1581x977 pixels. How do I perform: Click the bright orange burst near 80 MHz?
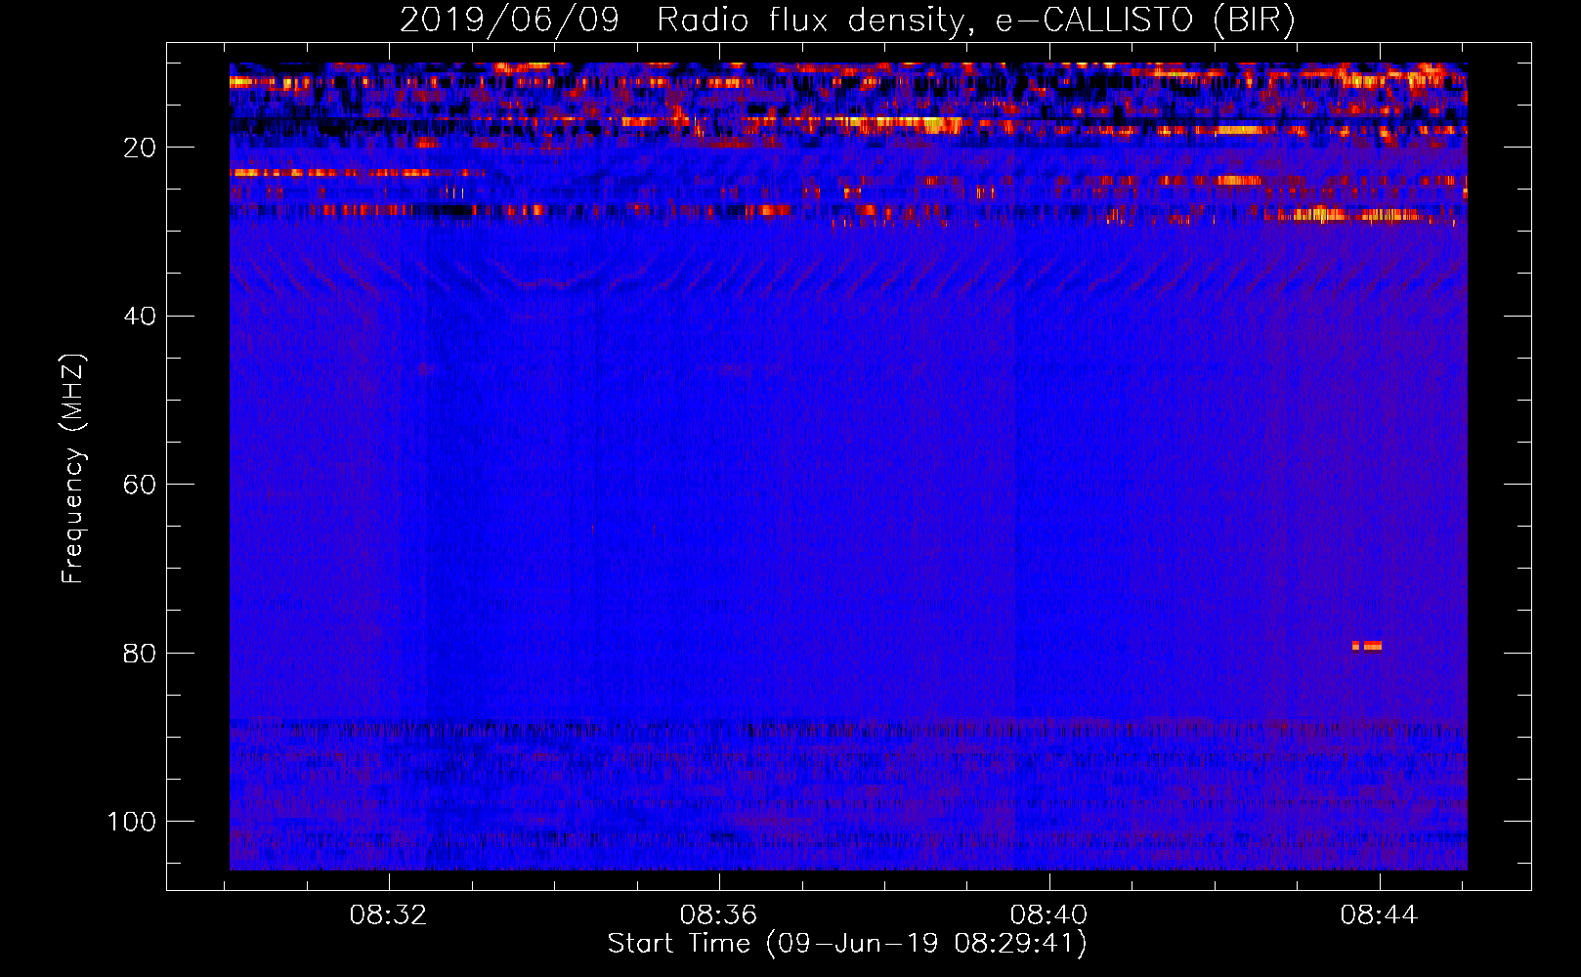click(x=1367, y=646)
